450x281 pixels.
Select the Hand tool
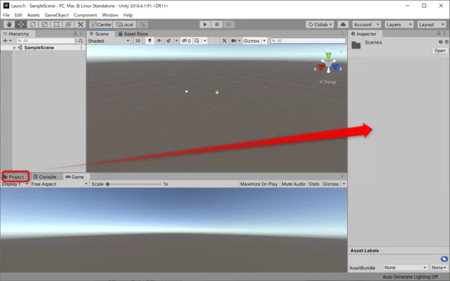click(9, 25)
